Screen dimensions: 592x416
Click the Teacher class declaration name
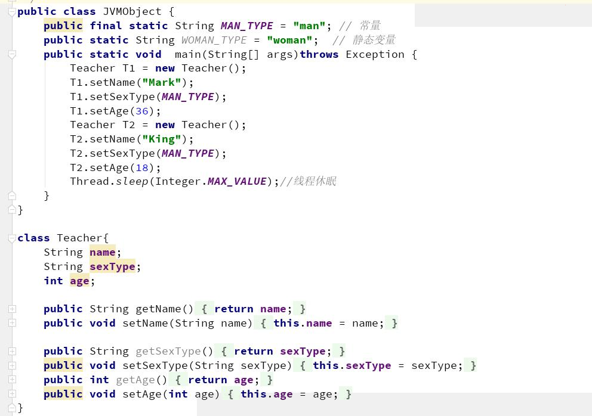[x=79, y=238]
